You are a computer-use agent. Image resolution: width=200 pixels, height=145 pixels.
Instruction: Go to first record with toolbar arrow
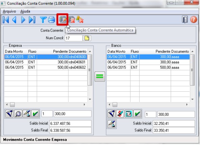pyautogui.click(x=6, y=20)
